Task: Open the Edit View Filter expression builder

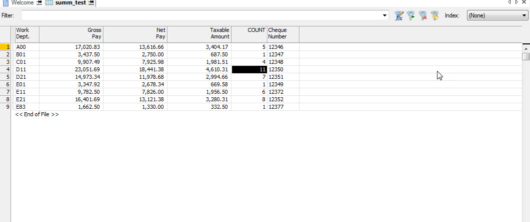Action: click(399, 16)
